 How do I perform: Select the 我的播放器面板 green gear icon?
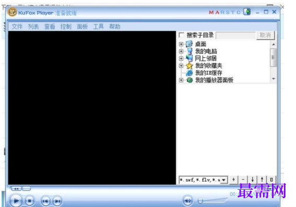[x=189, y=80]
